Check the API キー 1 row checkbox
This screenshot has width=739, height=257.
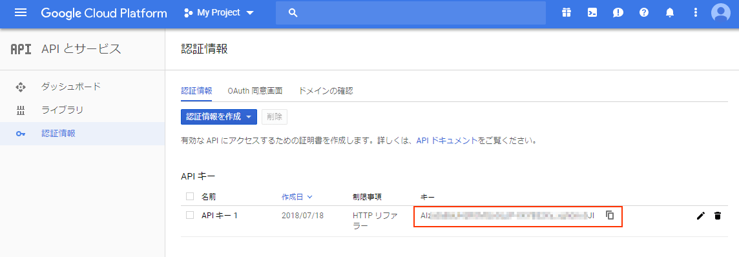[190, 215]
